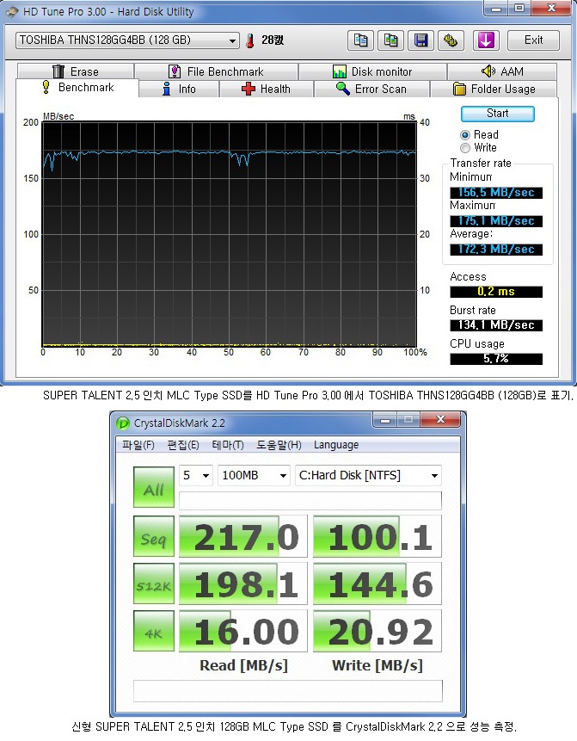Open the HD Tune options icon
Viewport: 577px width, 741px height.
tap(451, 40)
